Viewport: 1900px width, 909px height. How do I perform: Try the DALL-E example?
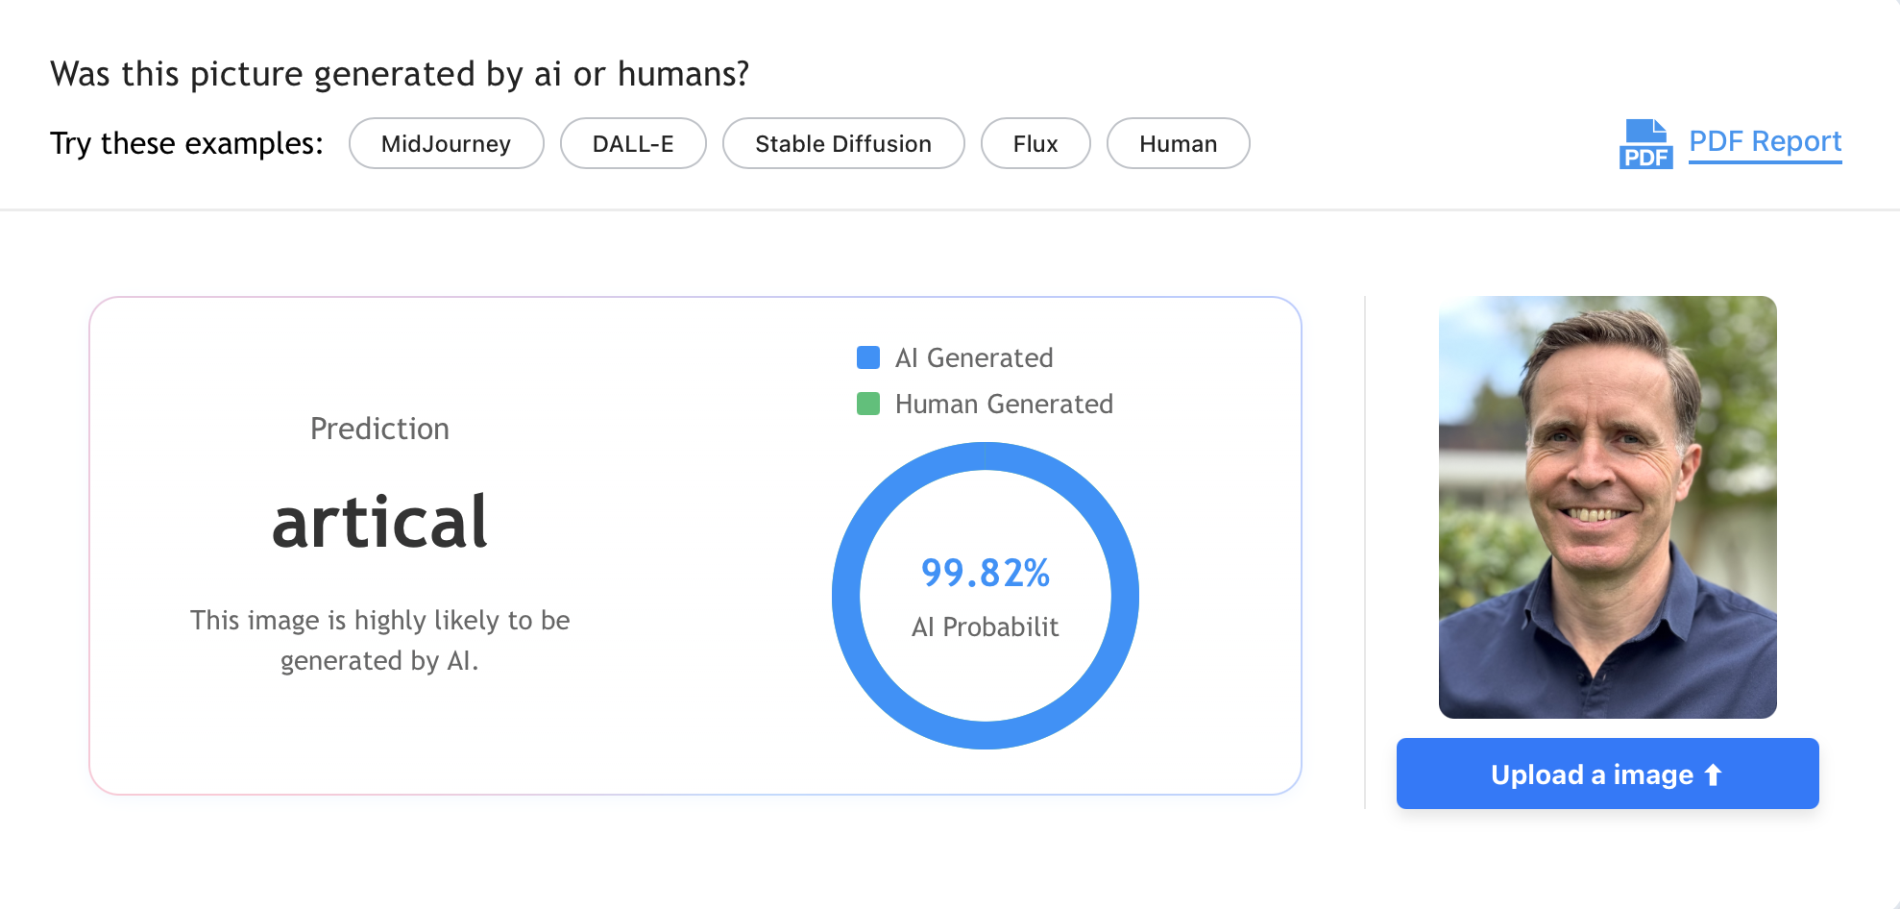click(x=633, y=143)
